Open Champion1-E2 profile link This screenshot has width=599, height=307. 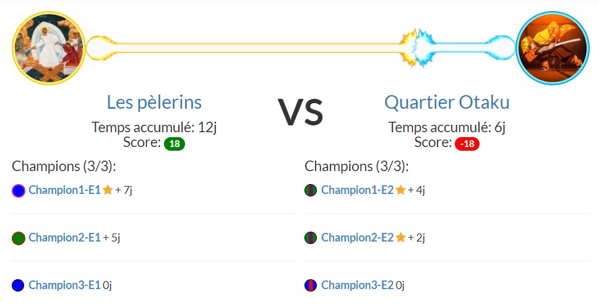(357, 190)
